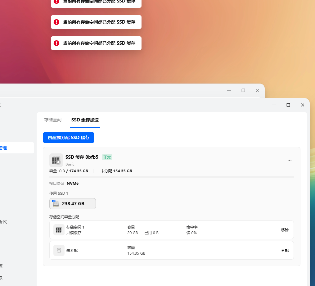Click the cache capacity usage bar
Screen dimensions: 315x286
171,177
